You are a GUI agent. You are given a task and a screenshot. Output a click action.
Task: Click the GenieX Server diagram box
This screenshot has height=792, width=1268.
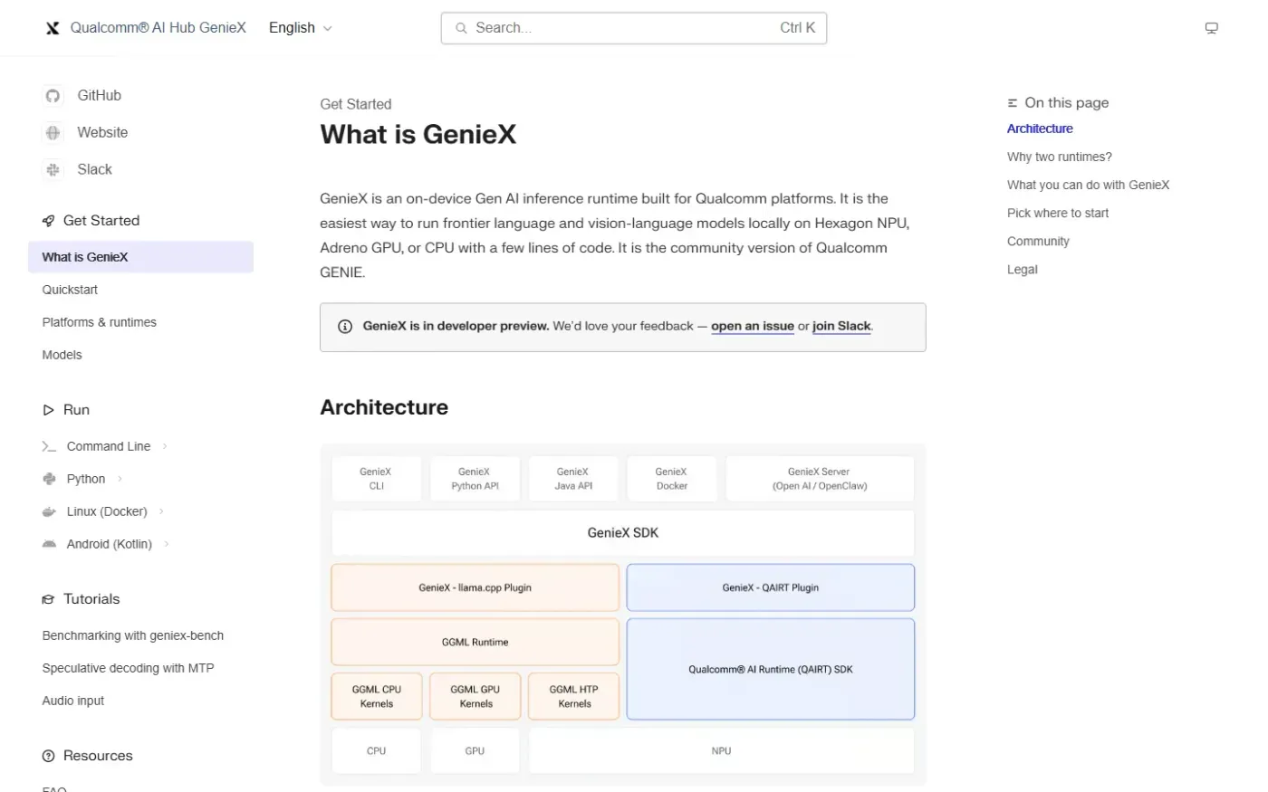point(820,479)
